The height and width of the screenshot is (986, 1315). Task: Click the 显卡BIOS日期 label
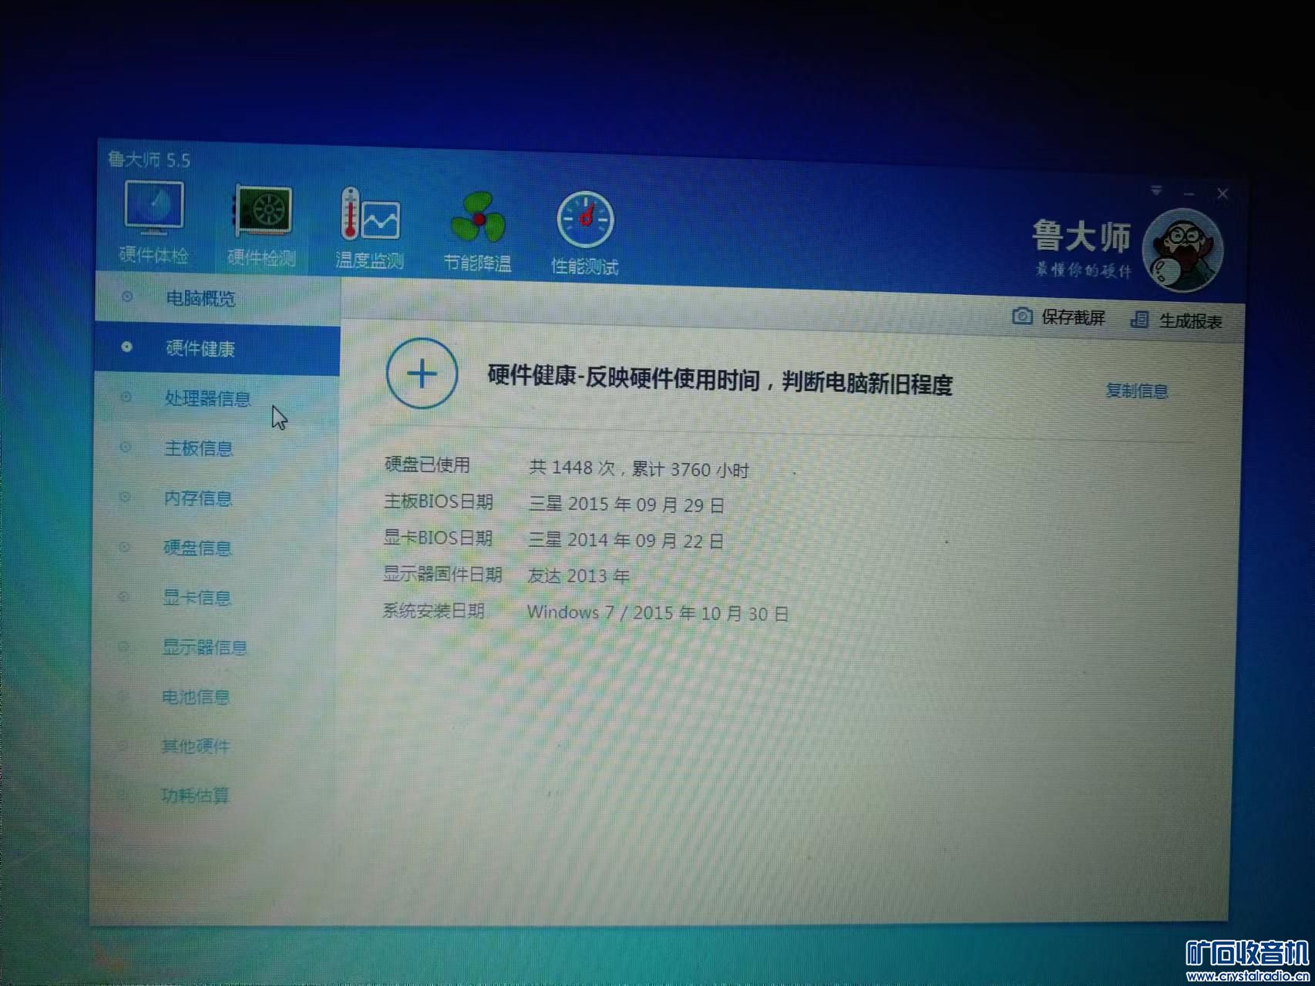tap(438, 538)
